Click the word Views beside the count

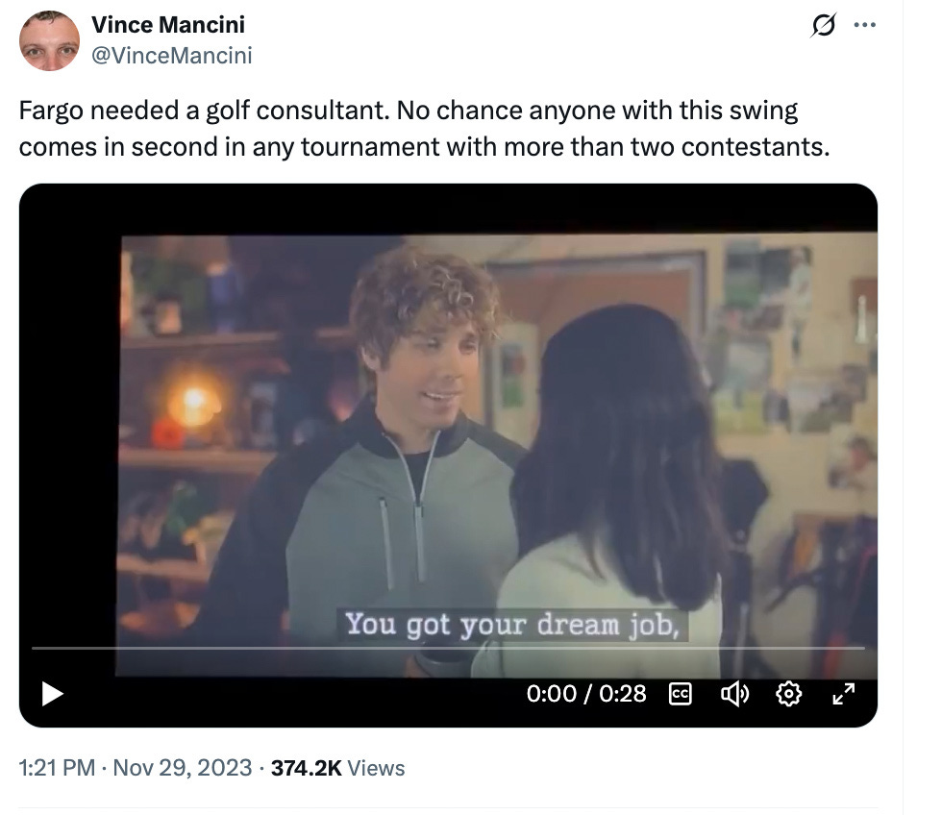tap(376, 768)
